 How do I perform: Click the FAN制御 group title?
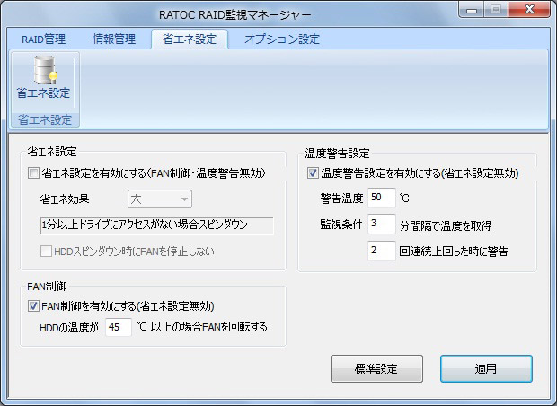pos(48,287)
